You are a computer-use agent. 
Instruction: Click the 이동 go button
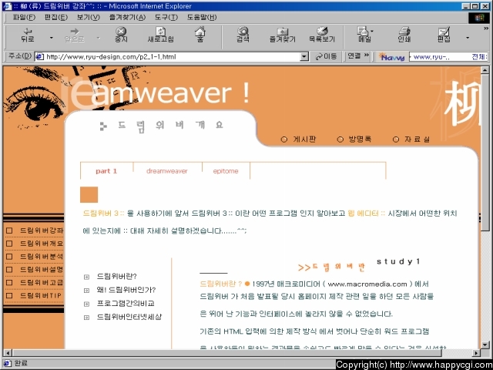(326, 56)
